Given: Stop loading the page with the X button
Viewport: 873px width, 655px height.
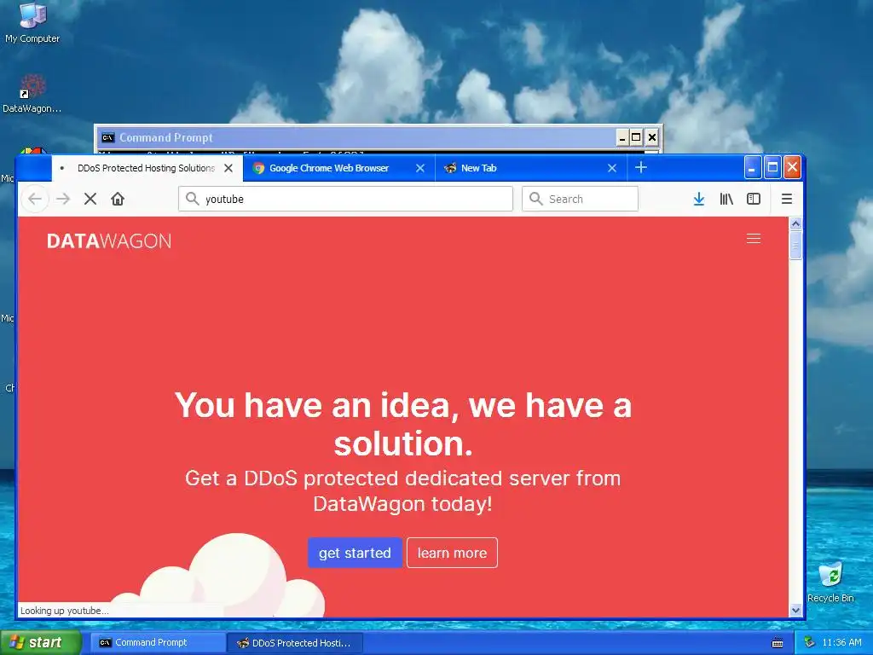Looking at the screenshot, I should coord(90,199).
